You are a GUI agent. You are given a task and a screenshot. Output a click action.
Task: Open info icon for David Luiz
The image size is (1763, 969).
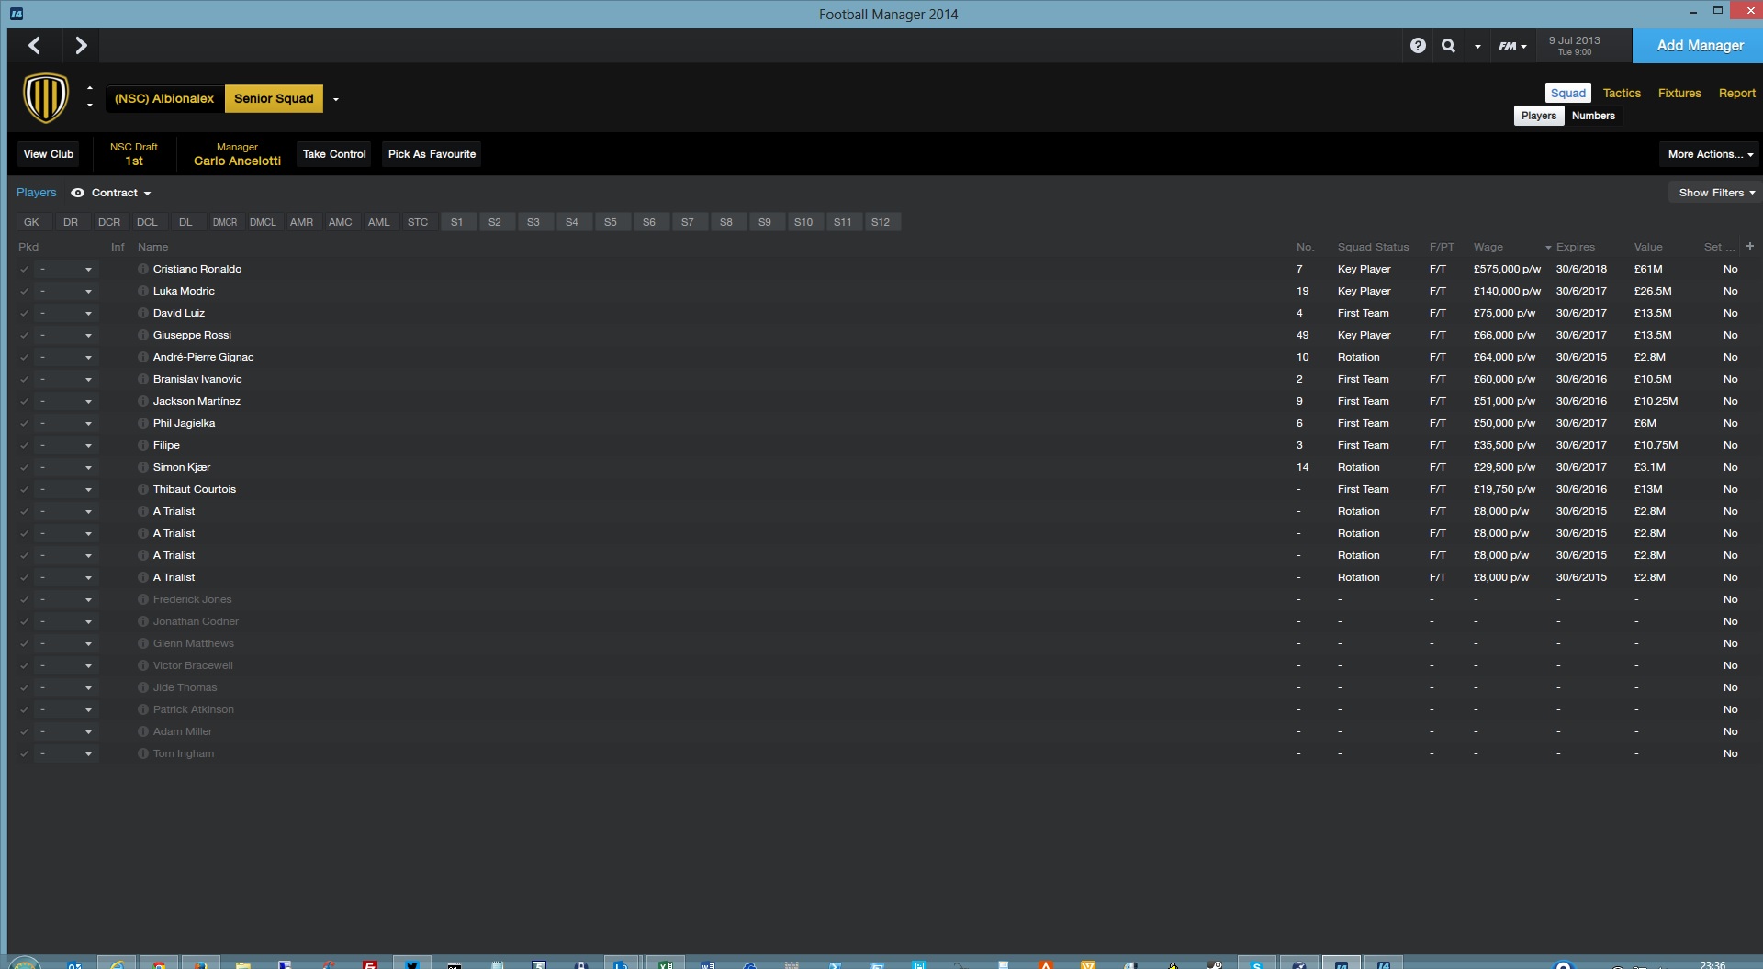click(143, 313)
